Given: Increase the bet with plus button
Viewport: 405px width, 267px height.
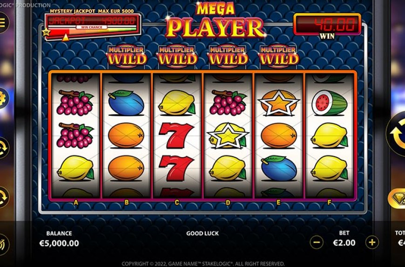Looking at the screenshot, I should [x=372, y=242].
